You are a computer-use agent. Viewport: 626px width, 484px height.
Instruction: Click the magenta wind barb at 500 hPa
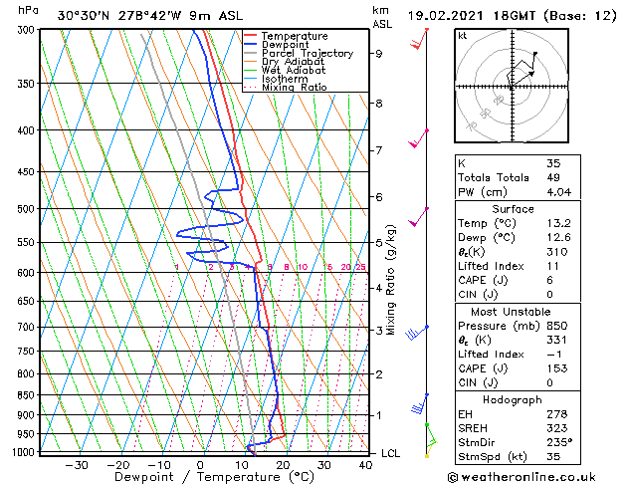pos(418,217)
